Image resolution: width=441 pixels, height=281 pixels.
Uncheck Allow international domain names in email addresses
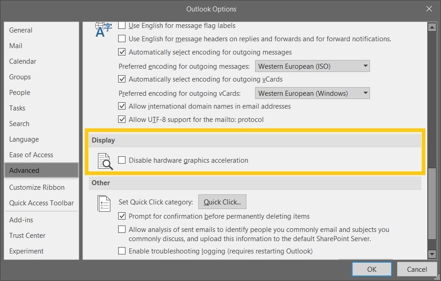122,106
